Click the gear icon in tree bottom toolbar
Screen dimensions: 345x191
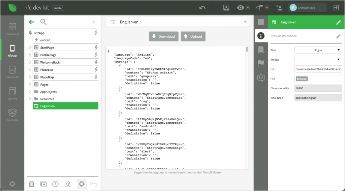tap(82, 184)
